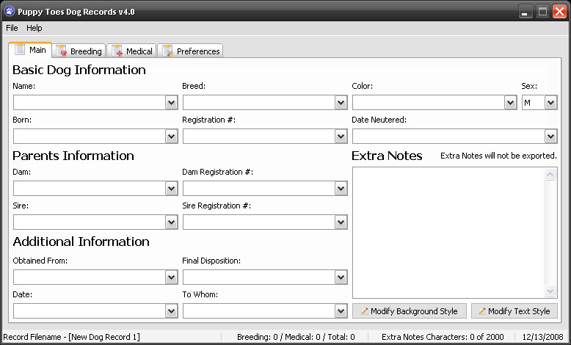The image size is (571, 345).
Task: Open the Obtained From dropdown arrow
Action: (x=172, y=277)
